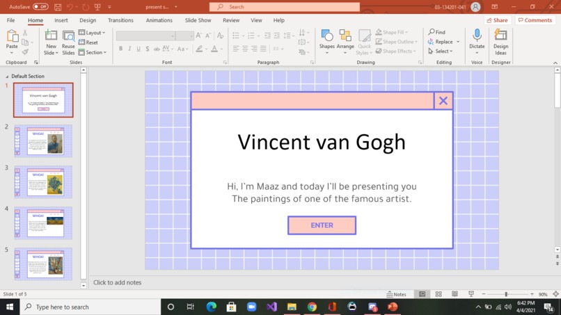
Task: Open Design Ideas pane
Action: (x=500, y=42)
